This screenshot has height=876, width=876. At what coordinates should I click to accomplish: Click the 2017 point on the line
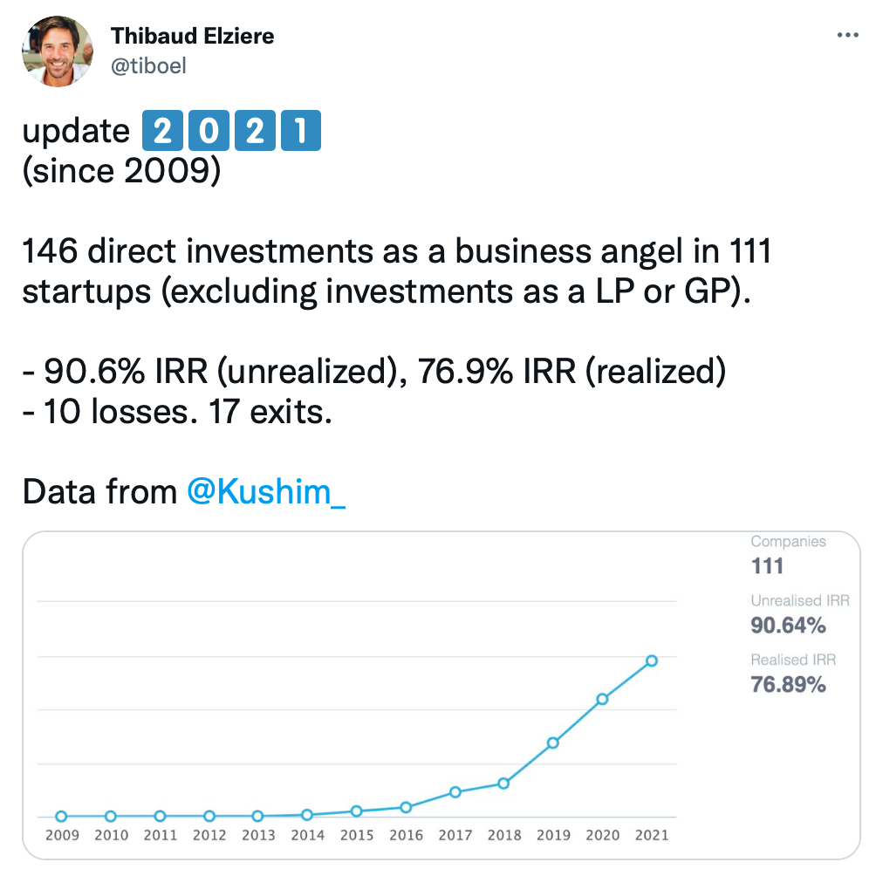pos(455,792)
